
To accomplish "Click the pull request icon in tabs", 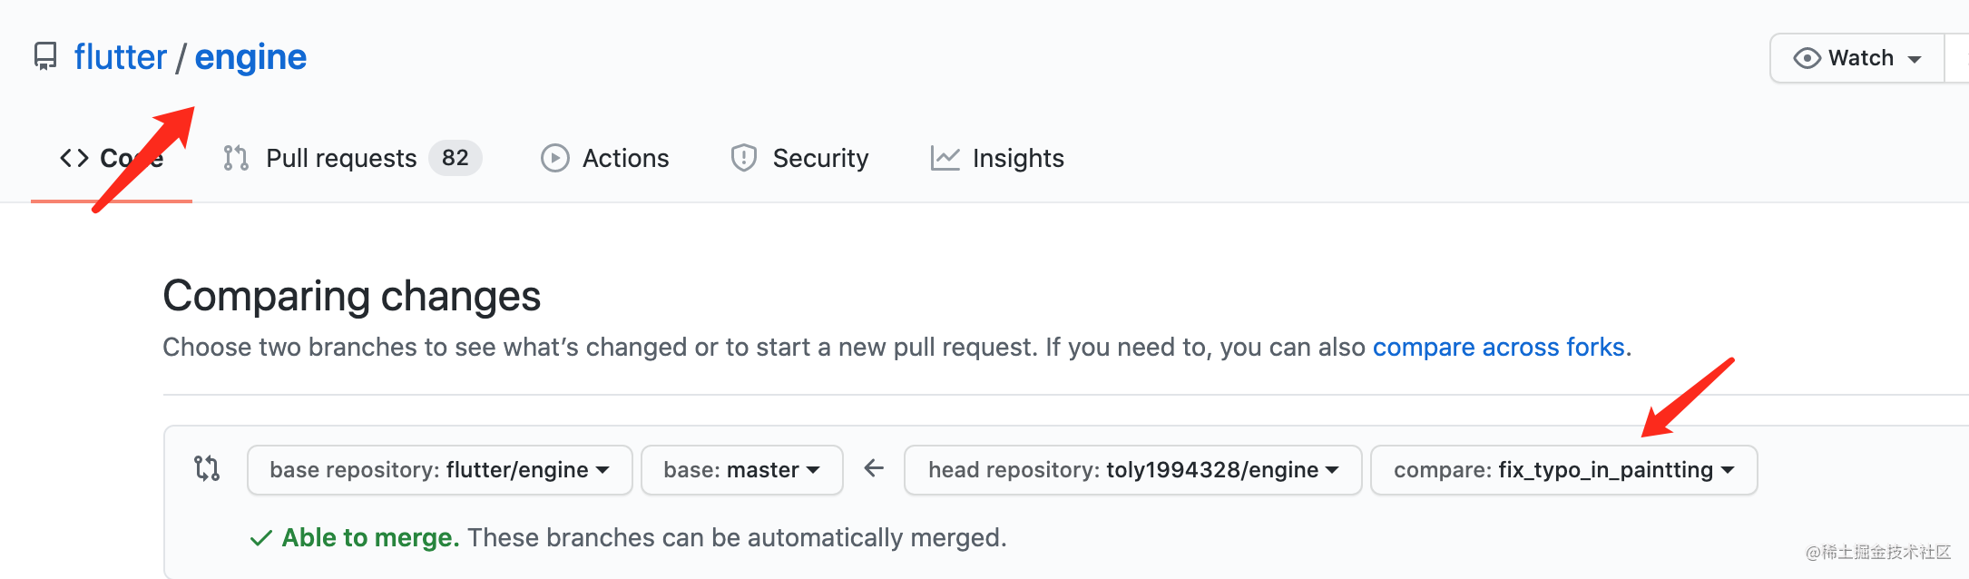I will tap(236, 158).
